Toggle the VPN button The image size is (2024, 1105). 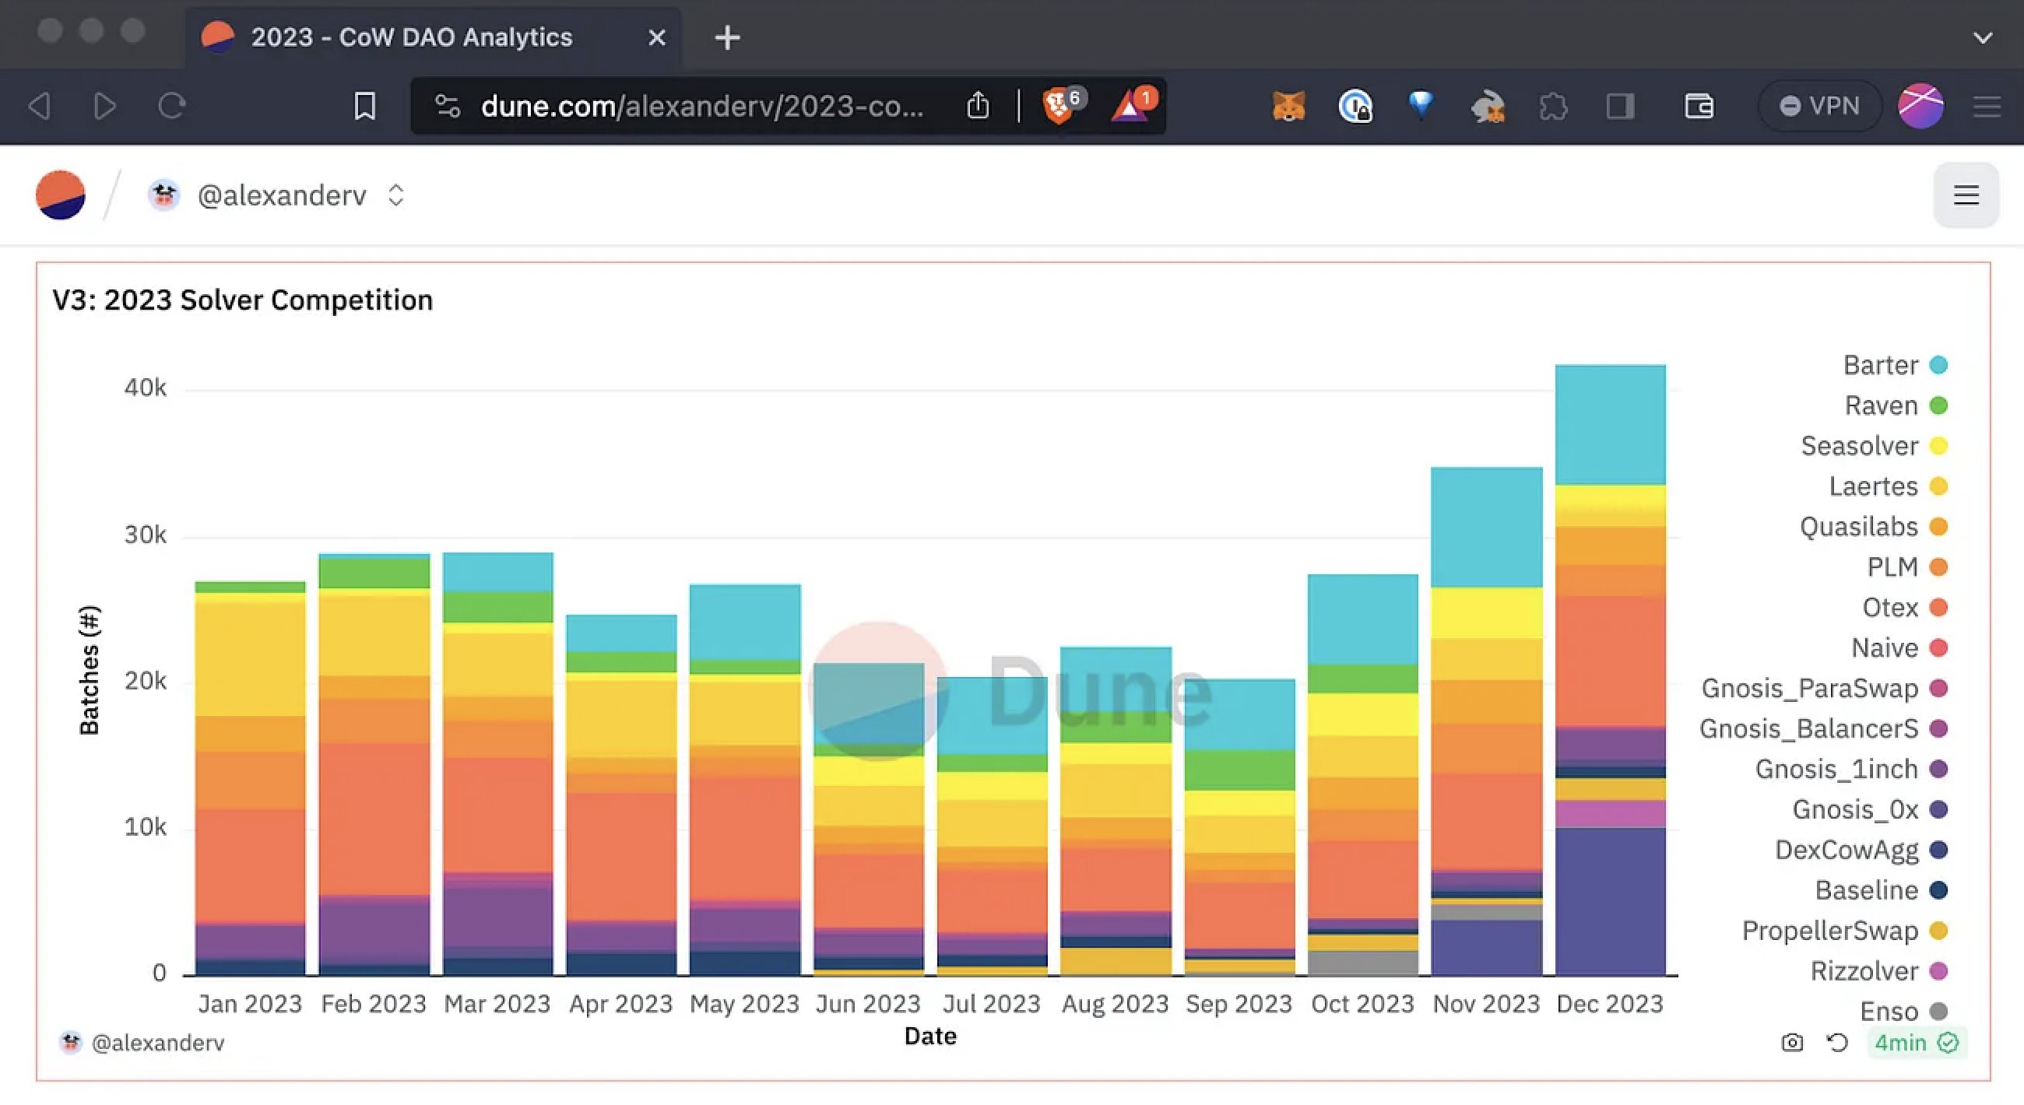click(1820, 106)
